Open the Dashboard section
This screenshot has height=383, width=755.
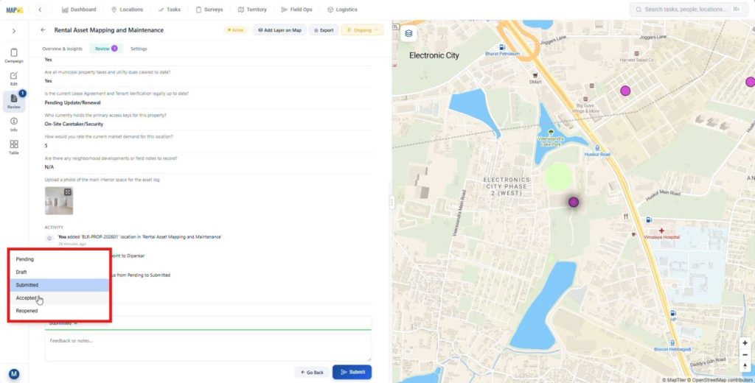(x=79, y=10)
